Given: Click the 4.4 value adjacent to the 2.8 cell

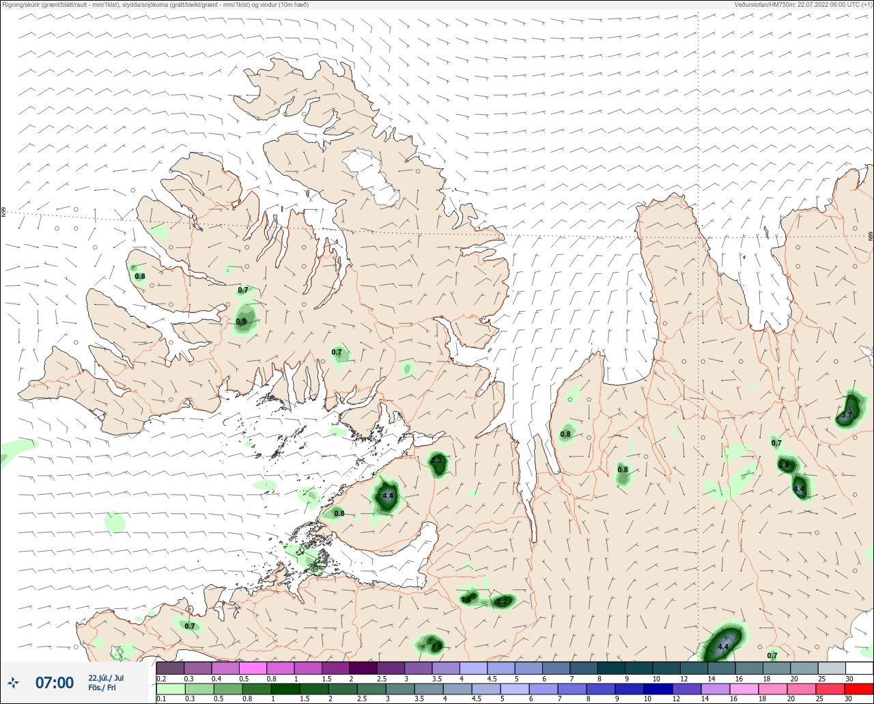Looking at the screenshot, I should 799,489.
